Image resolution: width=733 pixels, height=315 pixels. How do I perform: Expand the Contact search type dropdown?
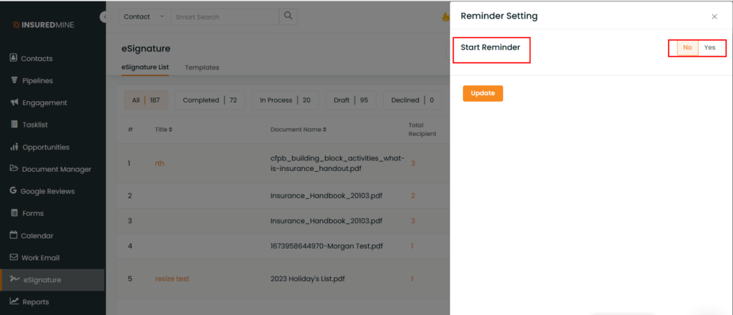143,17
